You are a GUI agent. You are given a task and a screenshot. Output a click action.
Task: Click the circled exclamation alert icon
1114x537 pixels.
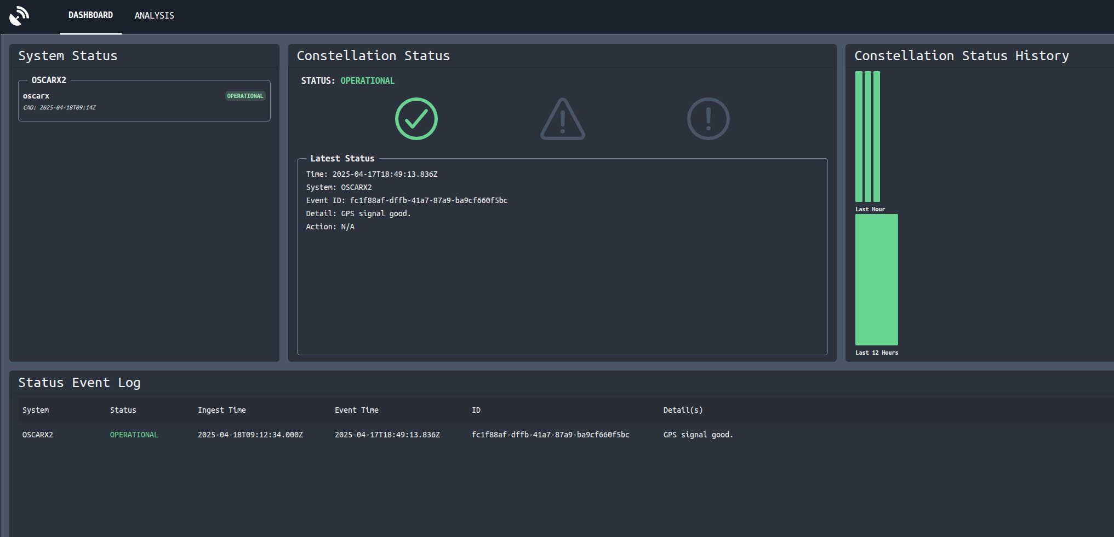click(709, 119)
